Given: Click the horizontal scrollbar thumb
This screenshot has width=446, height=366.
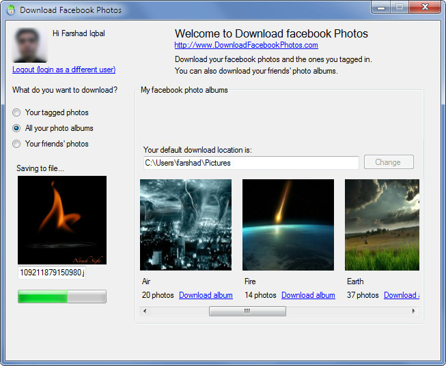Looking at the screenshot, I should click(247, 311).
